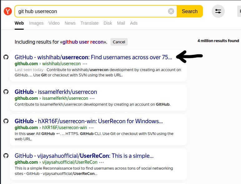Viewport: 241px width, 184px height.
Task: Open the 'github user recon' corrected query link
Action: pos(83,42)
